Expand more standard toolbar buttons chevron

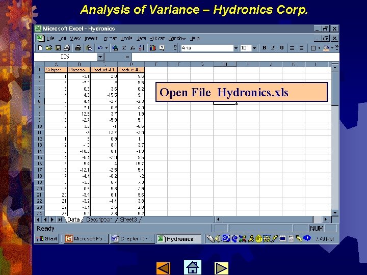click(175, 48)
